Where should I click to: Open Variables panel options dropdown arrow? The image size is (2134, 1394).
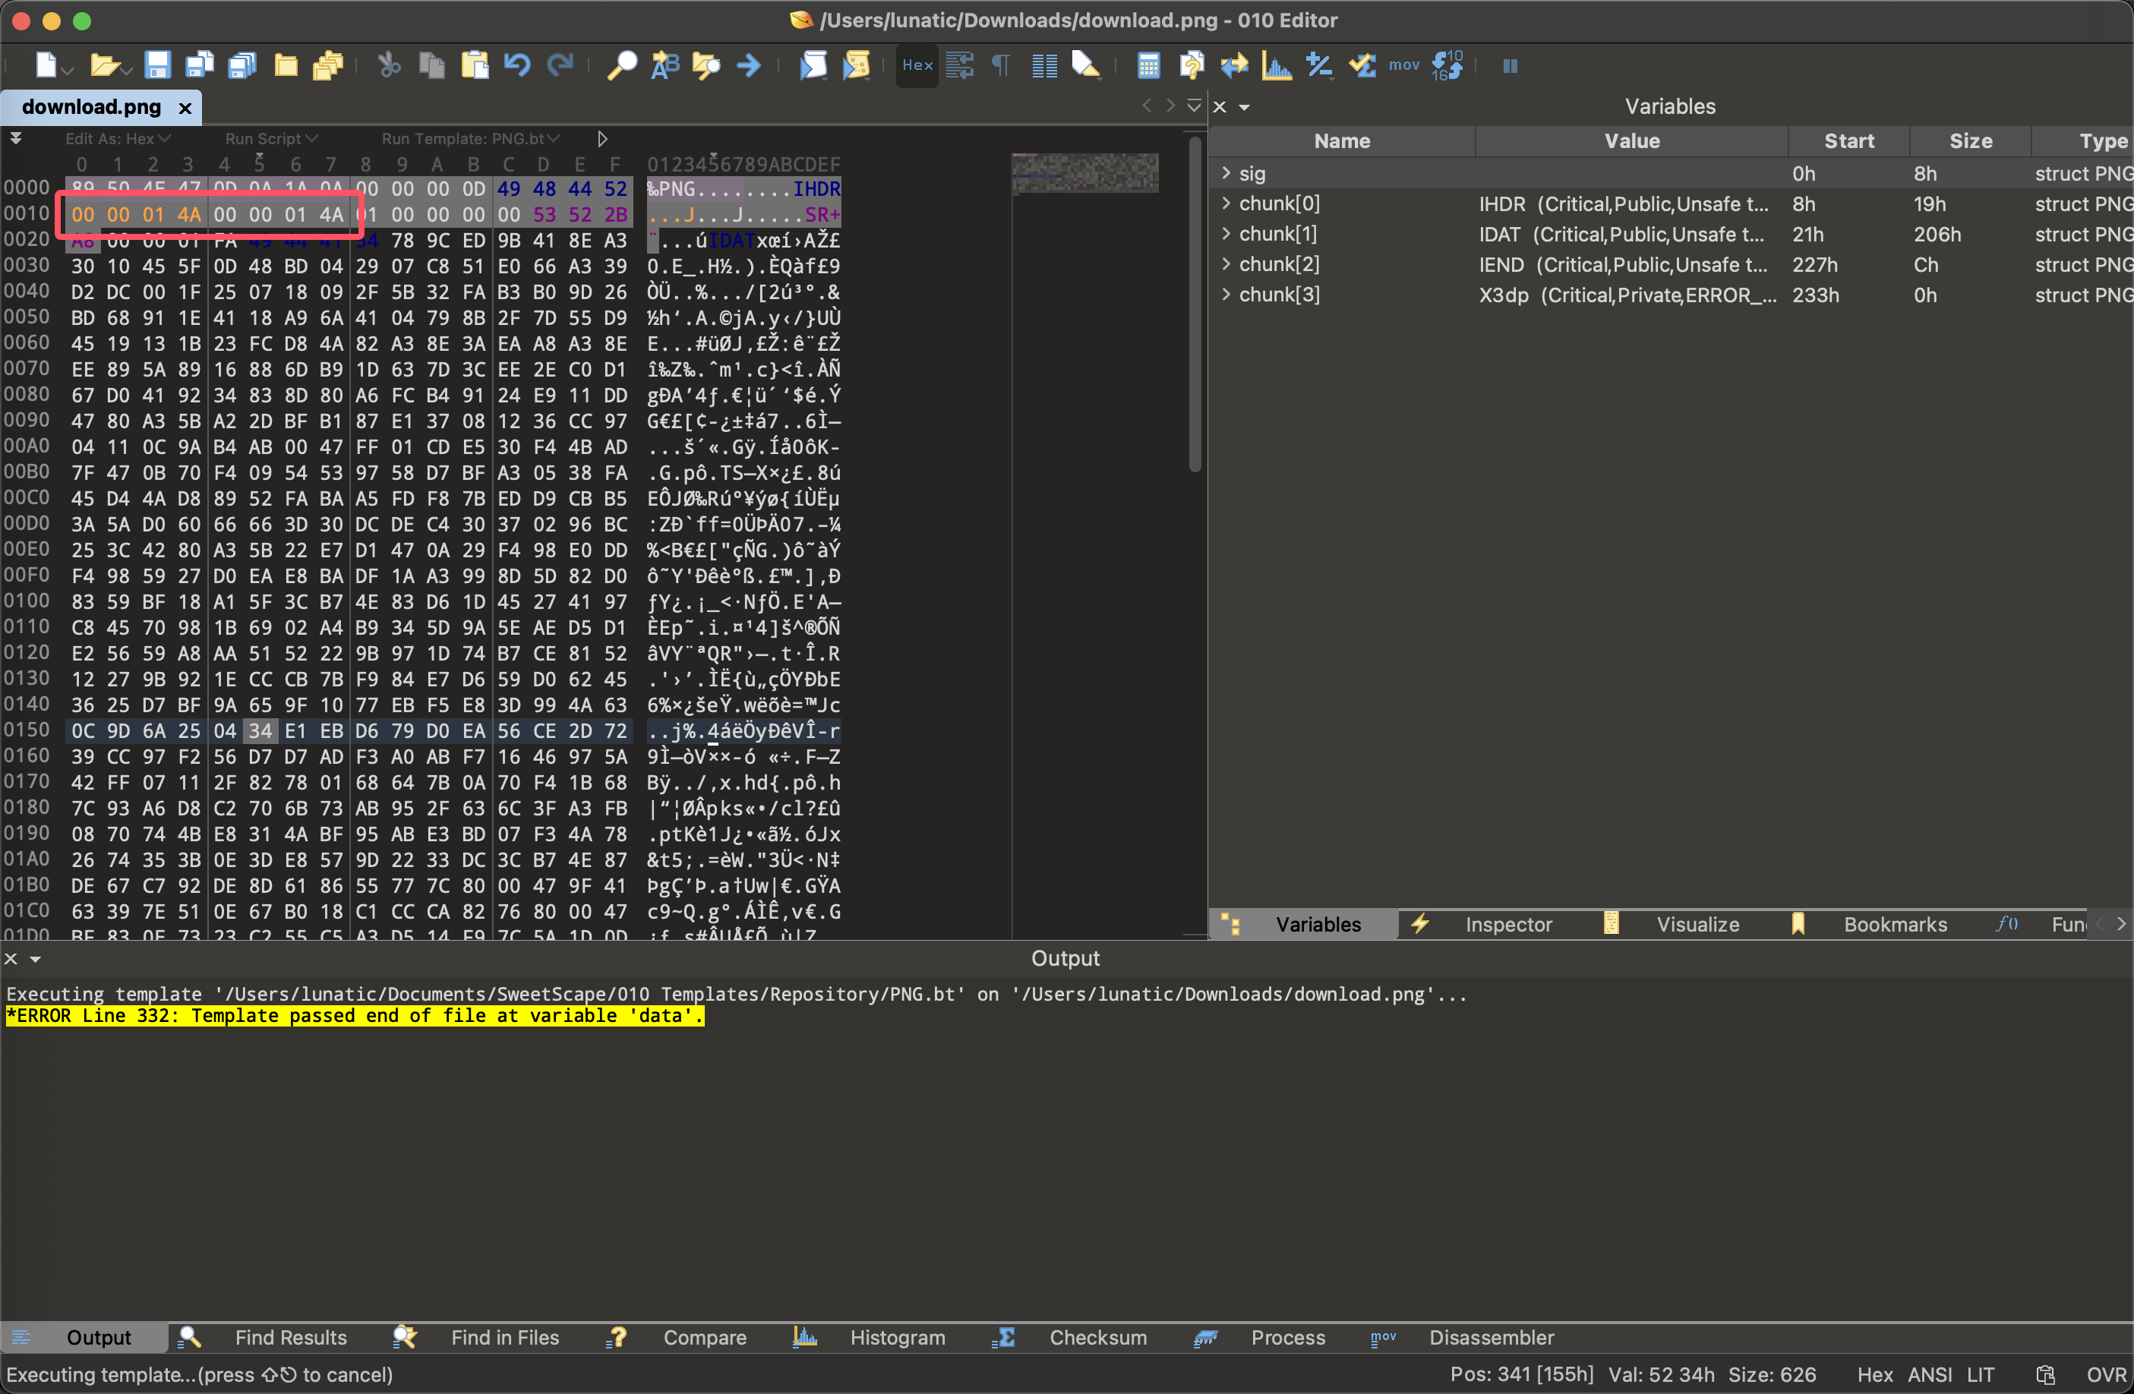pos(1245,108)
